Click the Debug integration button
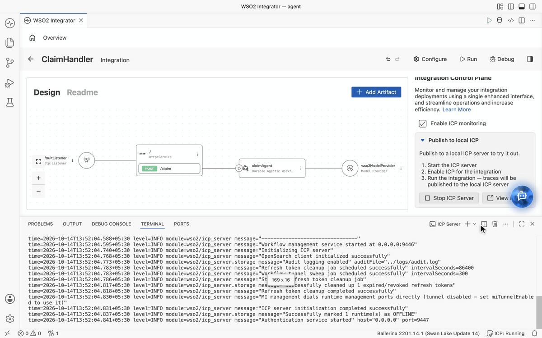This screenshot has height=338, width=542. pos(502,59)
